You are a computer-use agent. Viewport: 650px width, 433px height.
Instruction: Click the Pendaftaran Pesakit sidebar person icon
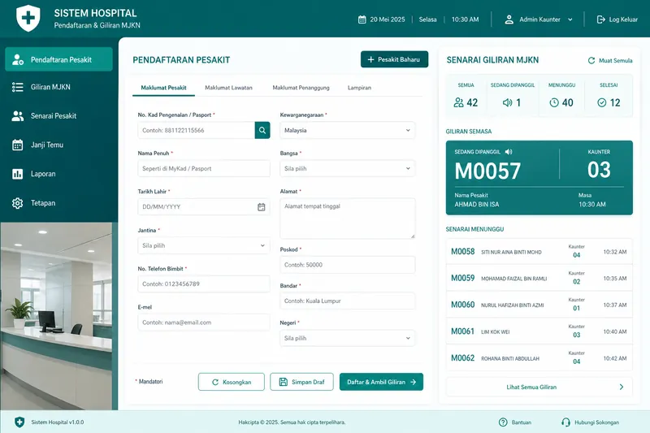coord(17,59)
